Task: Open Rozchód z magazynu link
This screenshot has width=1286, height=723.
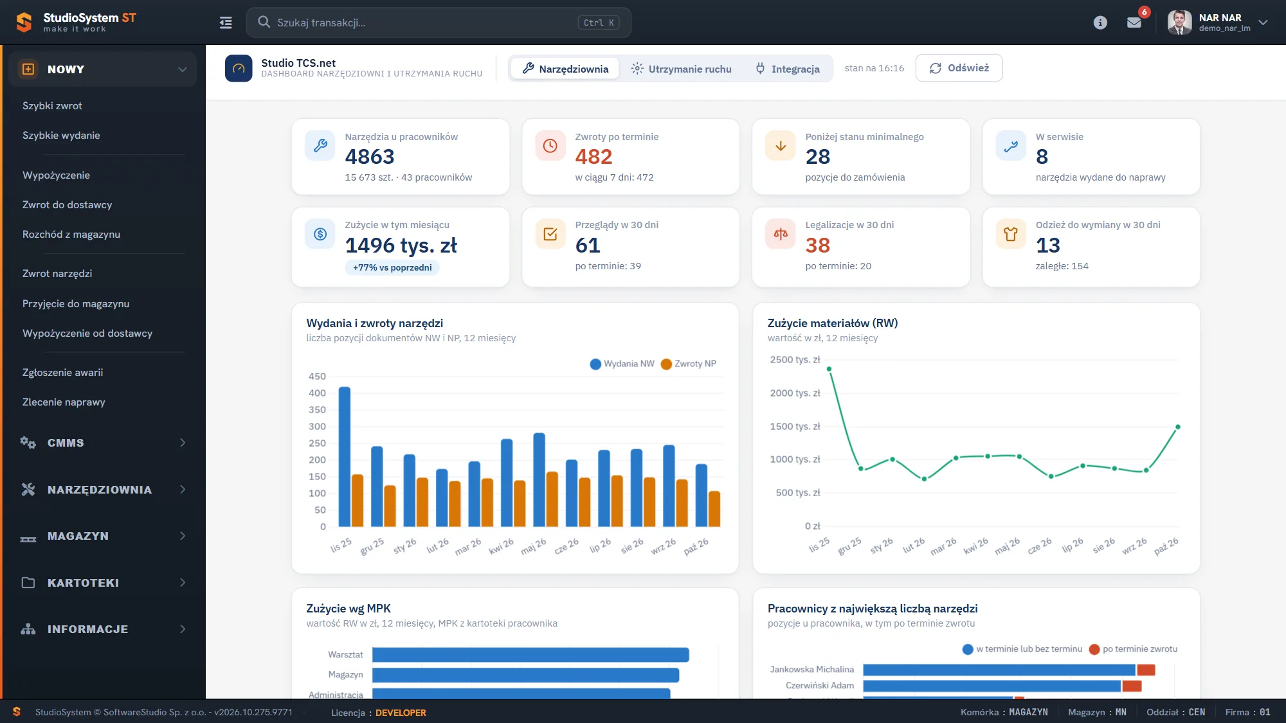Action: (71, 234)
